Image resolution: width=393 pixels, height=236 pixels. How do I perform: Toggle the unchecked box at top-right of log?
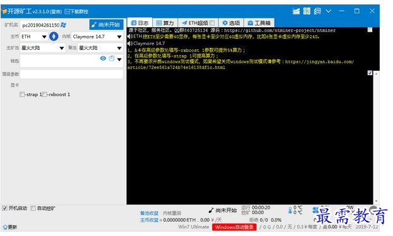370,30
